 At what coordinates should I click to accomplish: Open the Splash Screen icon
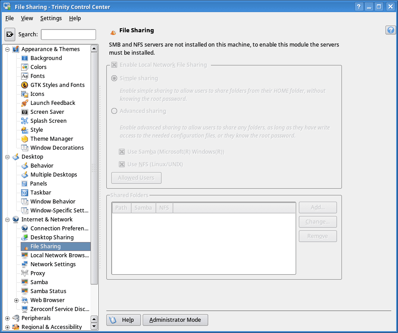tap(25, 121)
